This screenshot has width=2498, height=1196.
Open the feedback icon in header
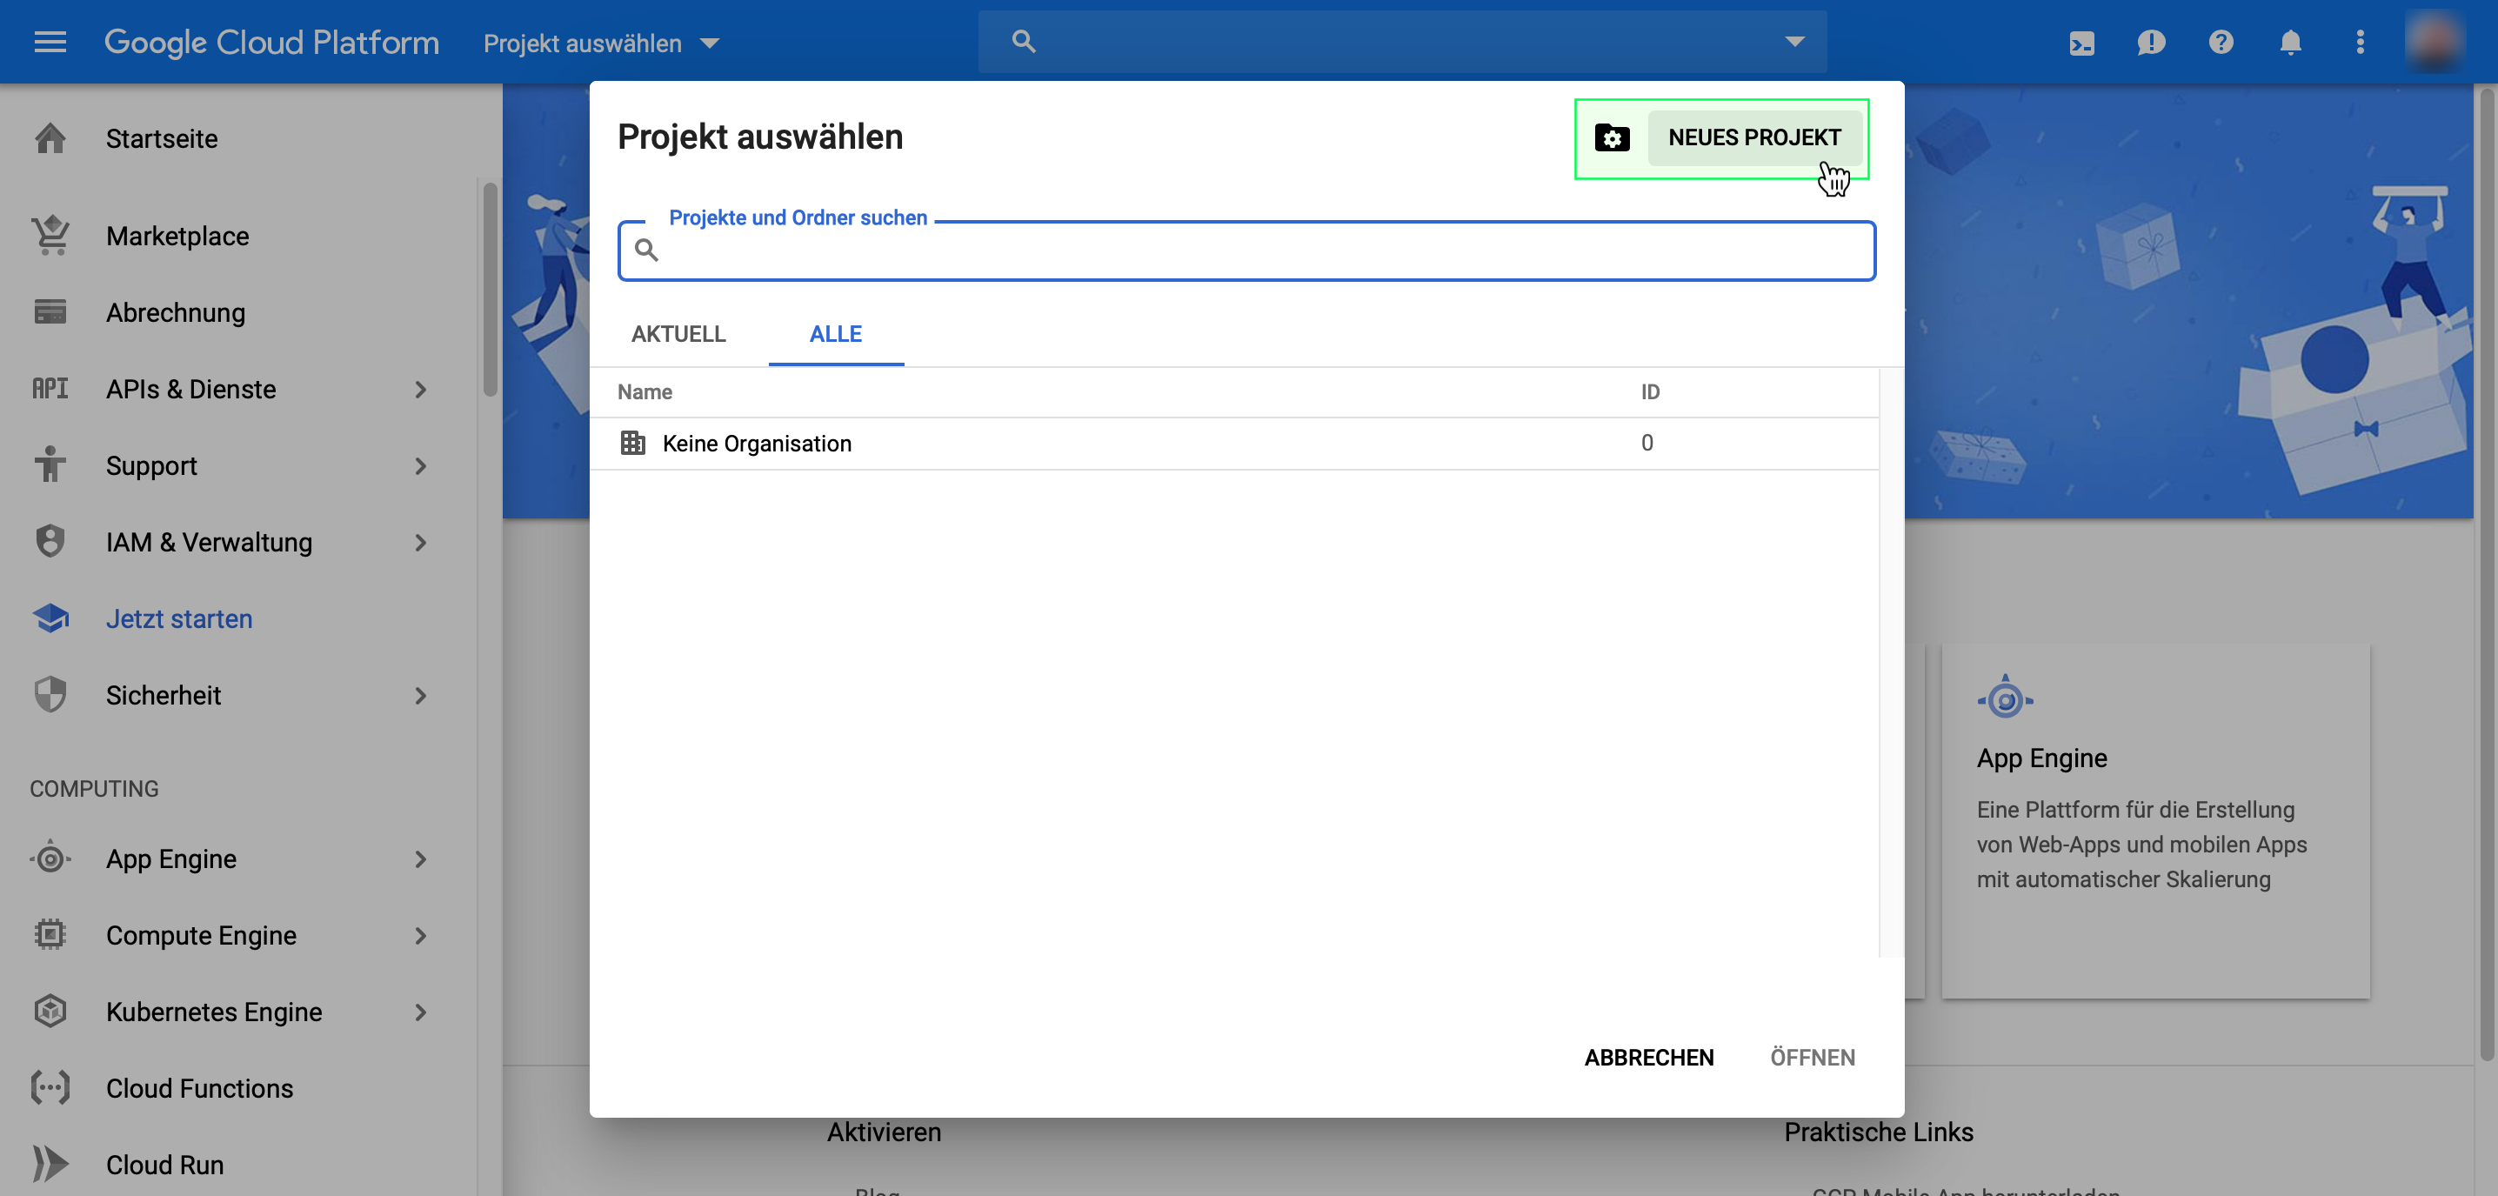(x=2151, y=43)
